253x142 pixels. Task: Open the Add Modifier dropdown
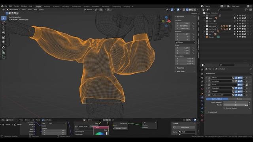click(228, 74)
